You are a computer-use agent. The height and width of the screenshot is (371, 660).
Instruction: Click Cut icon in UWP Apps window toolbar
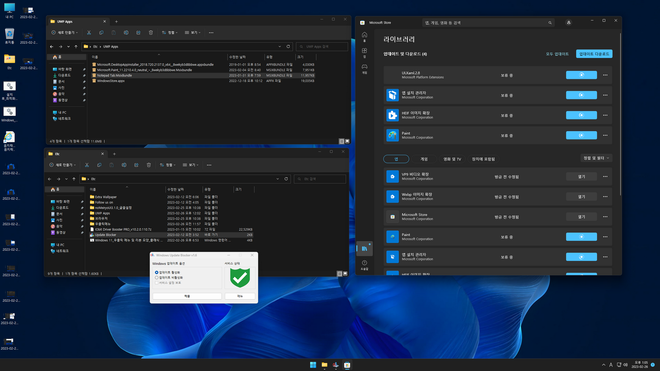tap(89, 33)
